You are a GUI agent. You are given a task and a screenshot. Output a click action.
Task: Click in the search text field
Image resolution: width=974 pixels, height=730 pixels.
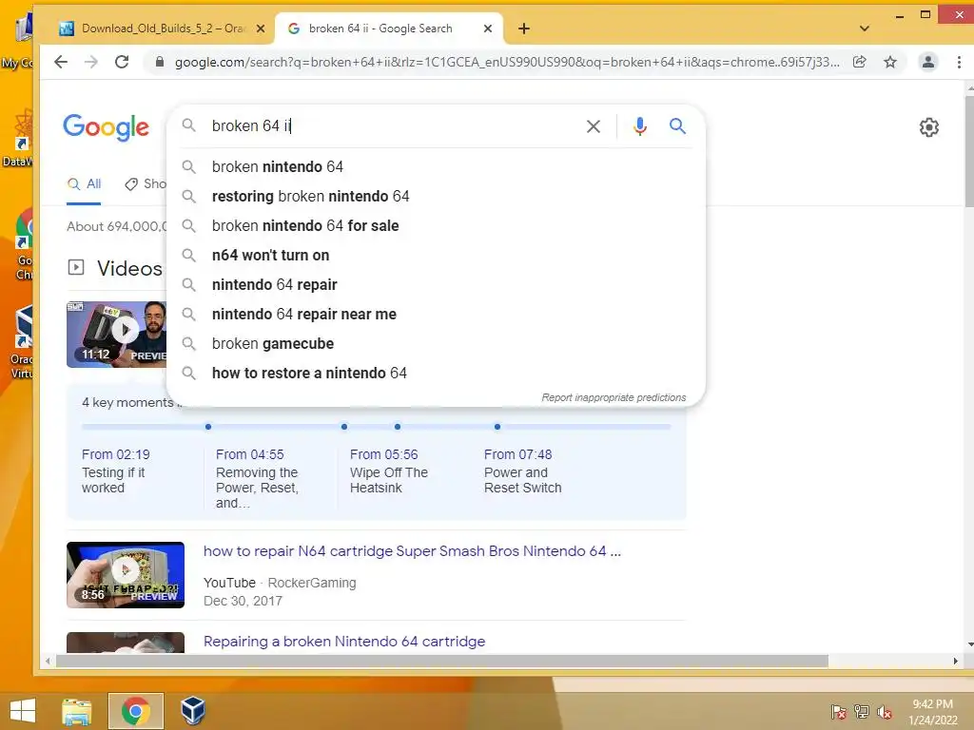391,126
